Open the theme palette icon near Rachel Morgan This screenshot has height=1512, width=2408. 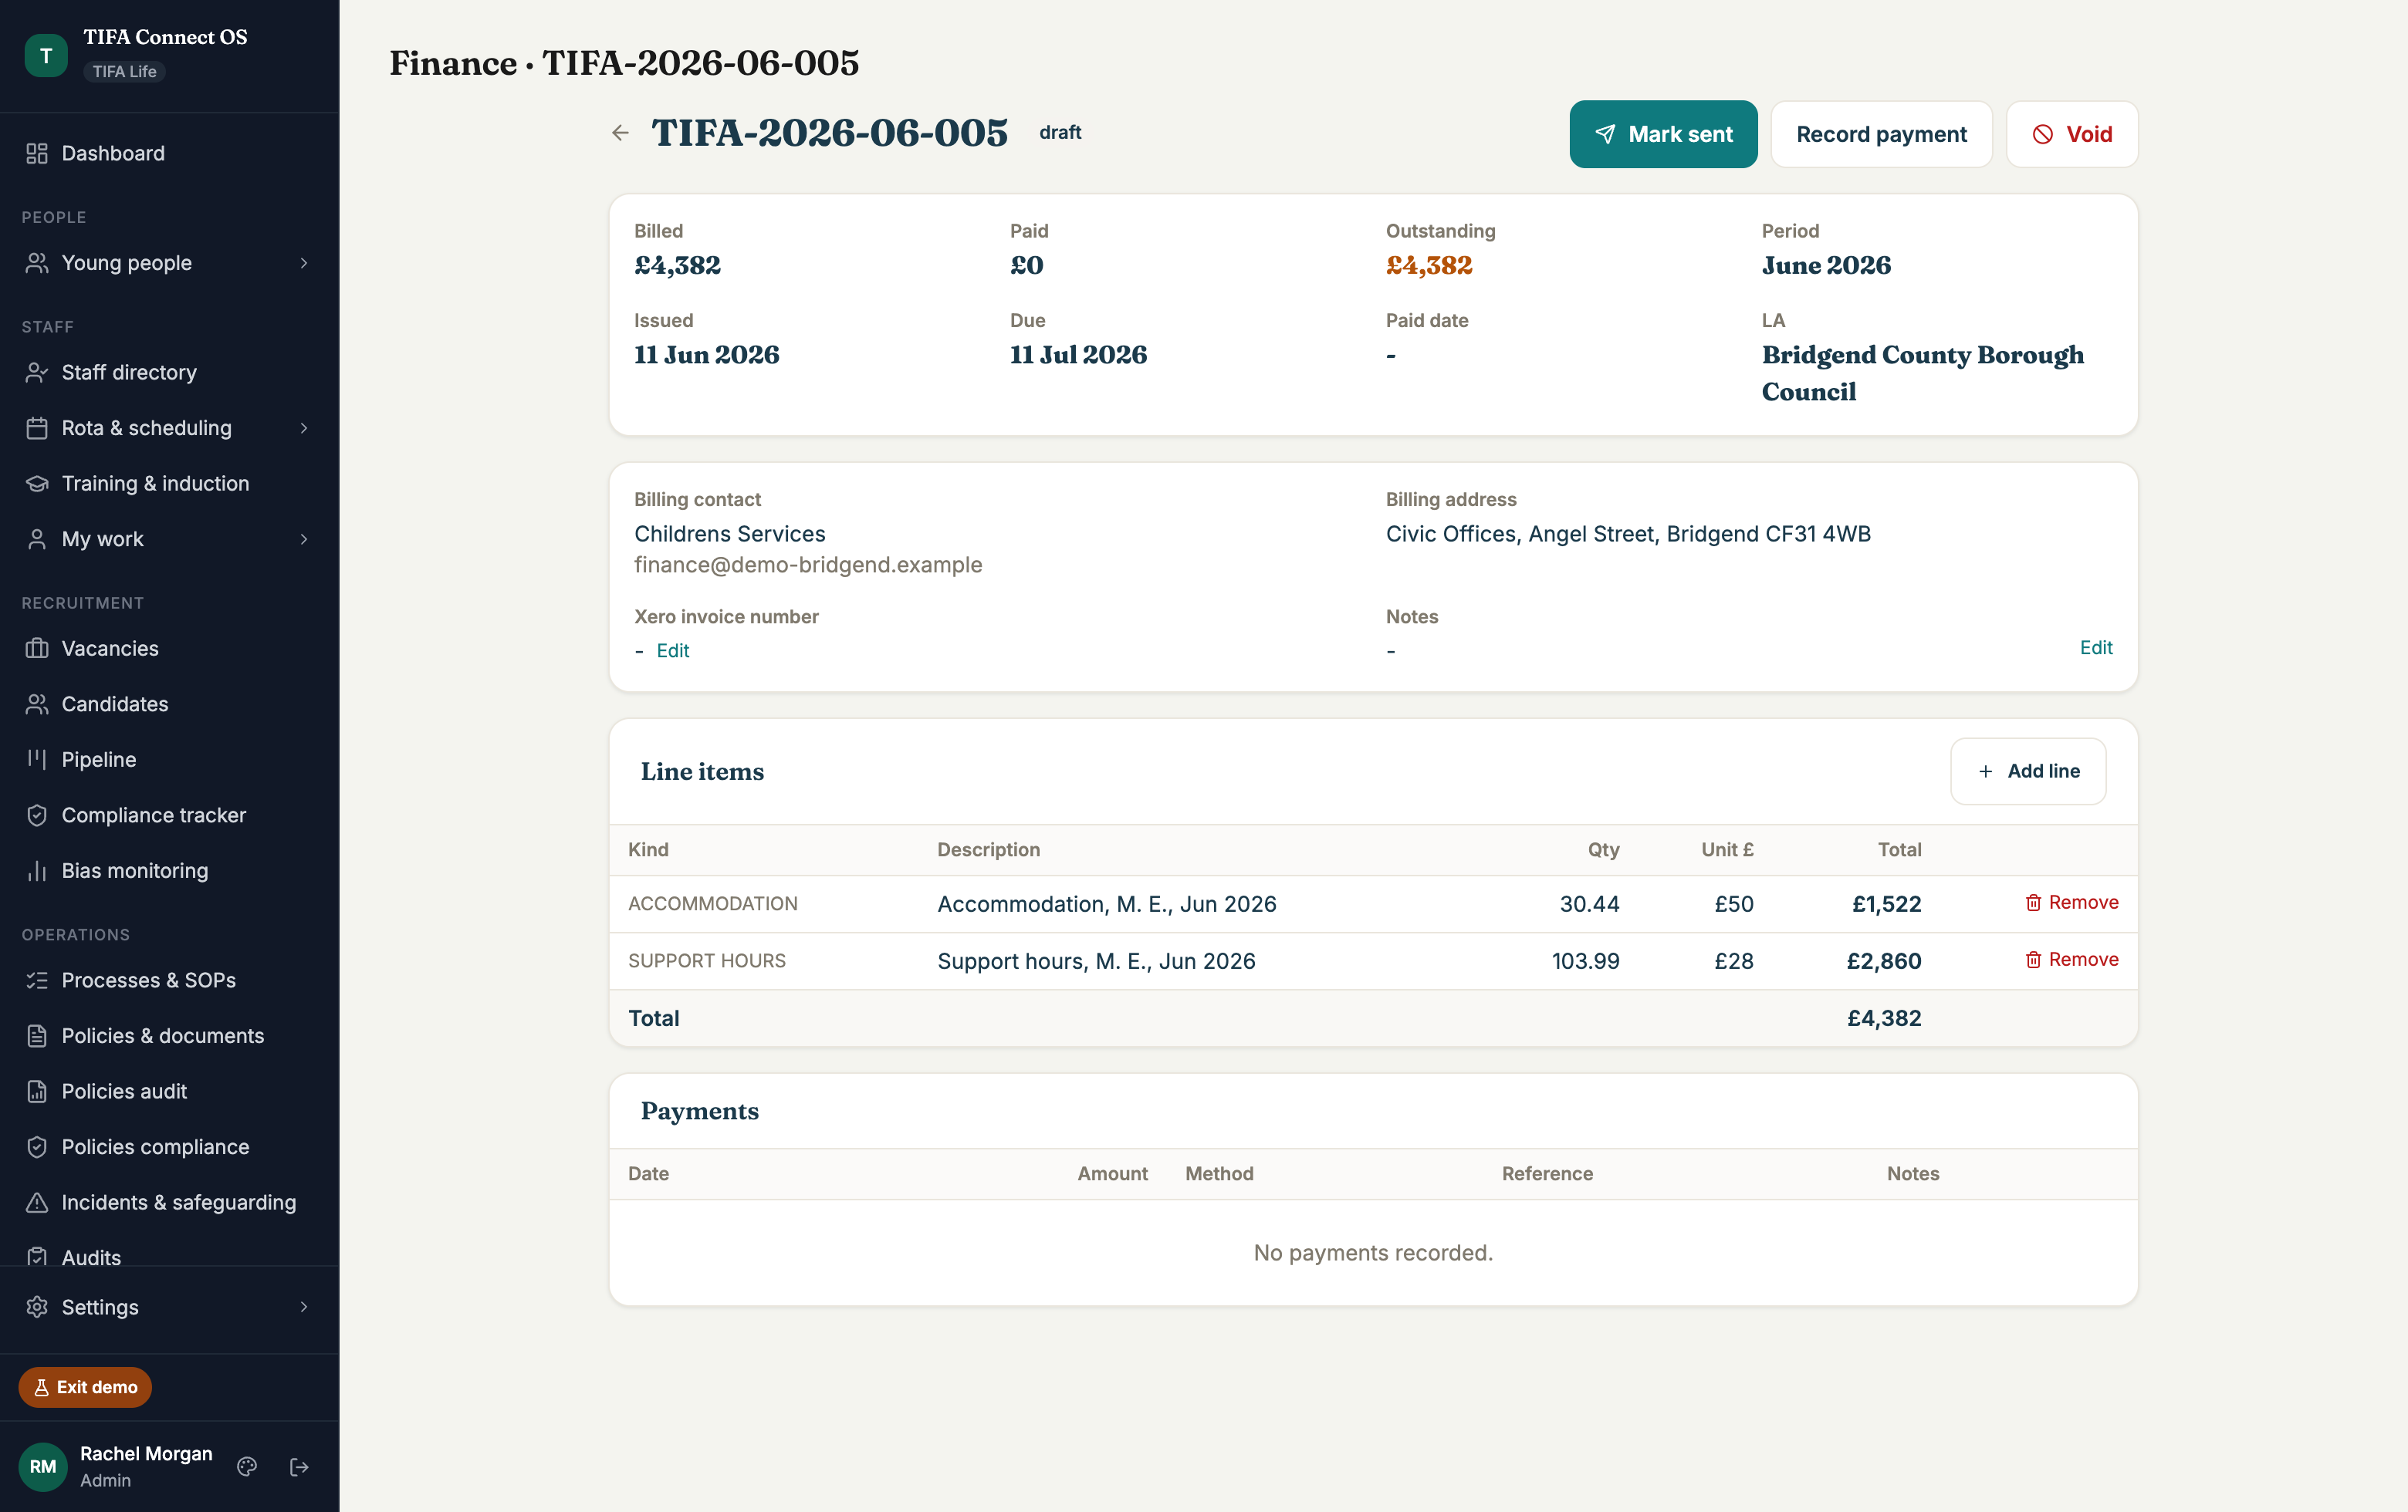(x=247, y=1466)
